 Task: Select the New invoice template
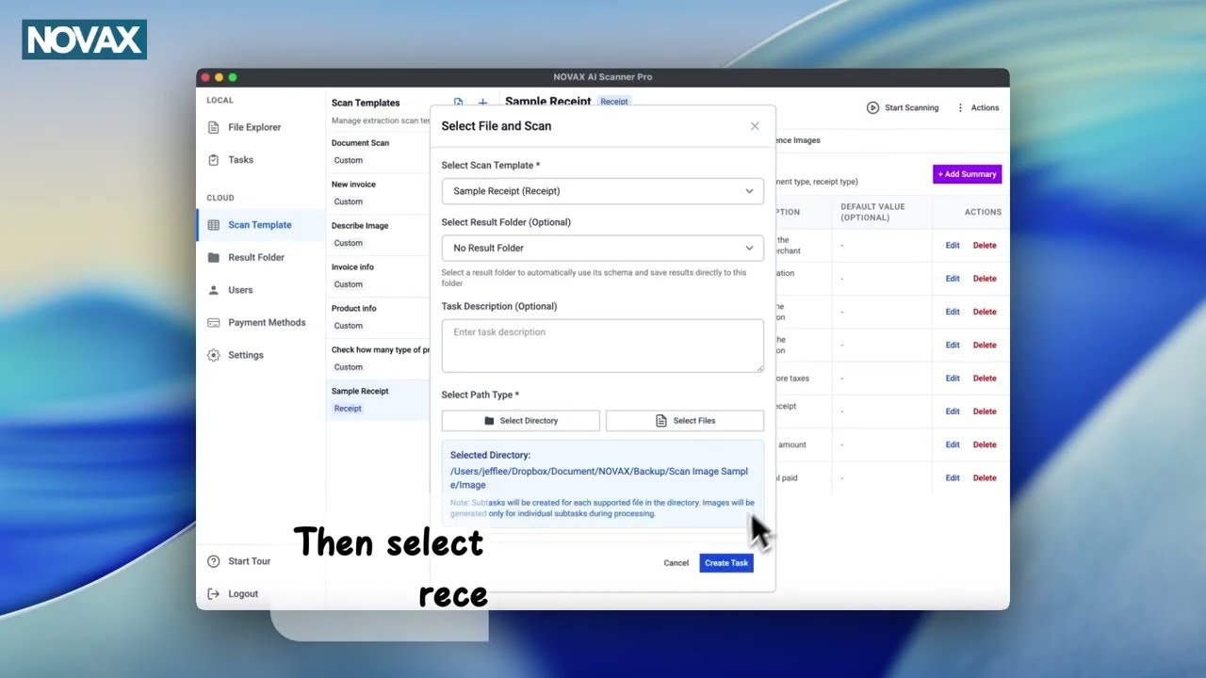click(x=379, y=193)
